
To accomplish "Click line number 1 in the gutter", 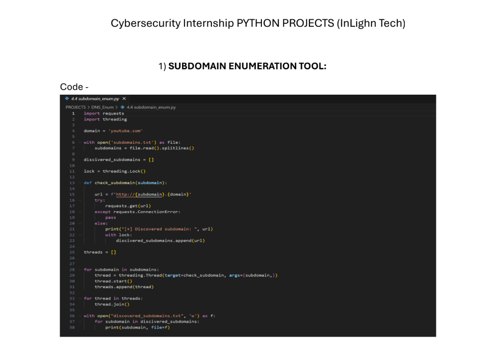I will [x=73, y=113].
